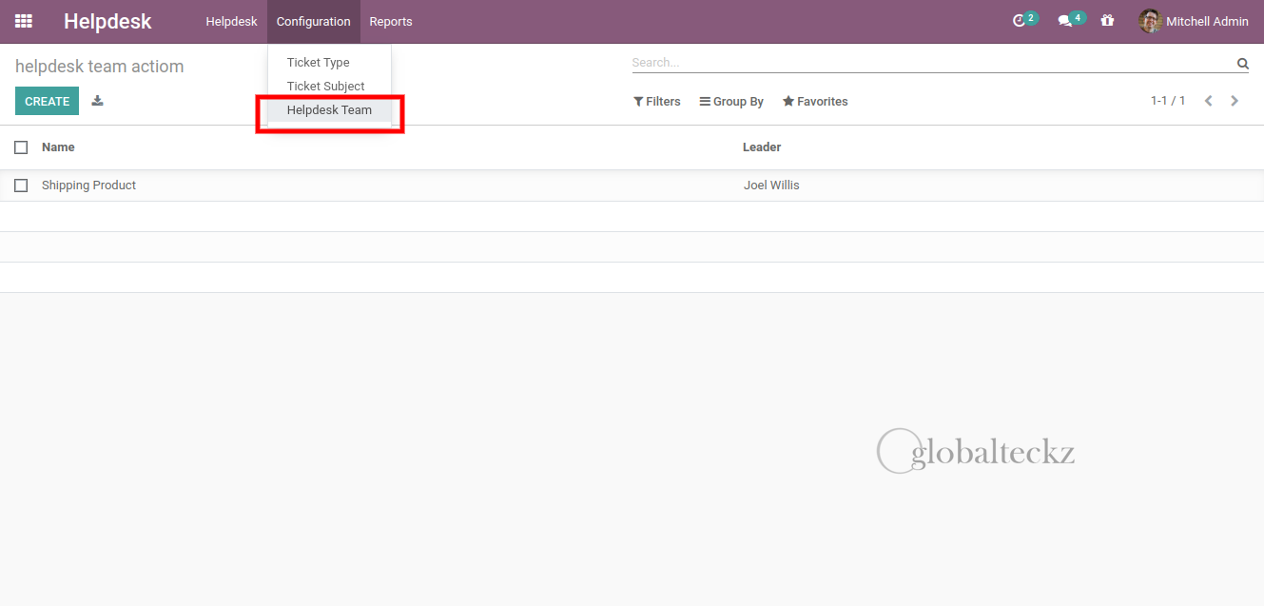Open the Filters dropdown

click(x=657, y=102)
